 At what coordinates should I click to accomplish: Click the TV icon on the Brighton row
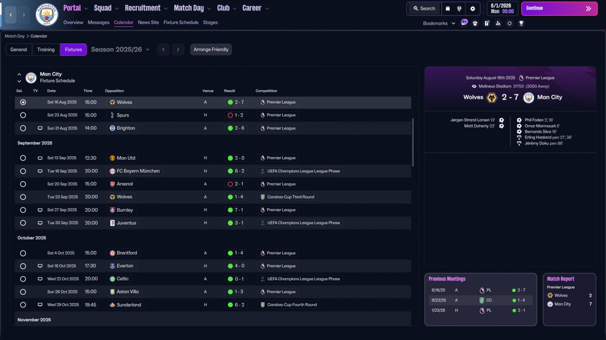(40, 128)
